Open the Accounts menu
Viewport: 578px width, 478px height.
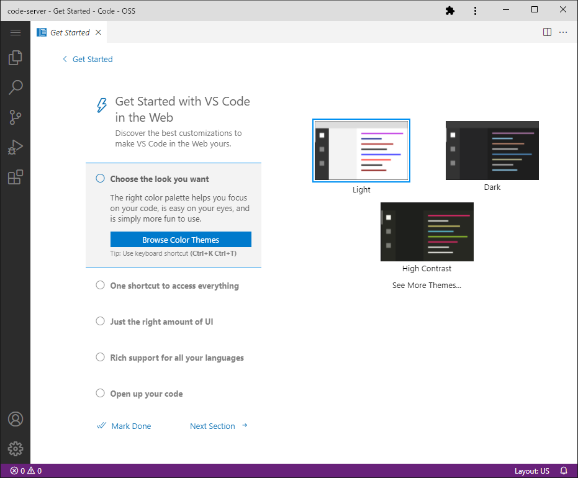tap(16, 419)
